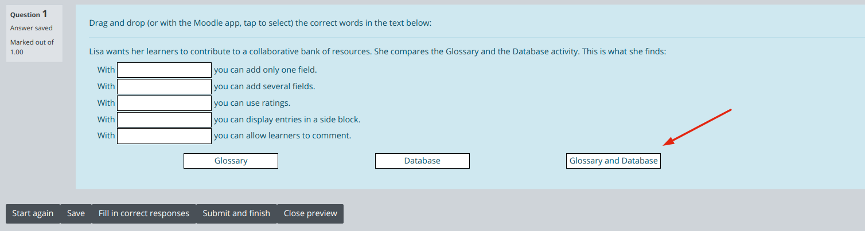Select Fill in correct responses
865x231 pixels.
click(144, 213)
